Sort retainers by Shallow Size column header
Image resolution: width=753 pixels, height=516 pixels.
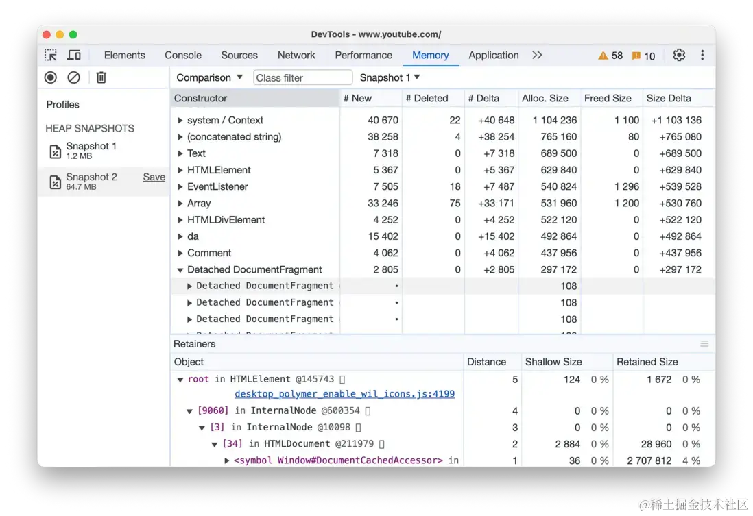pyautogui.click(x=567, y=362)
